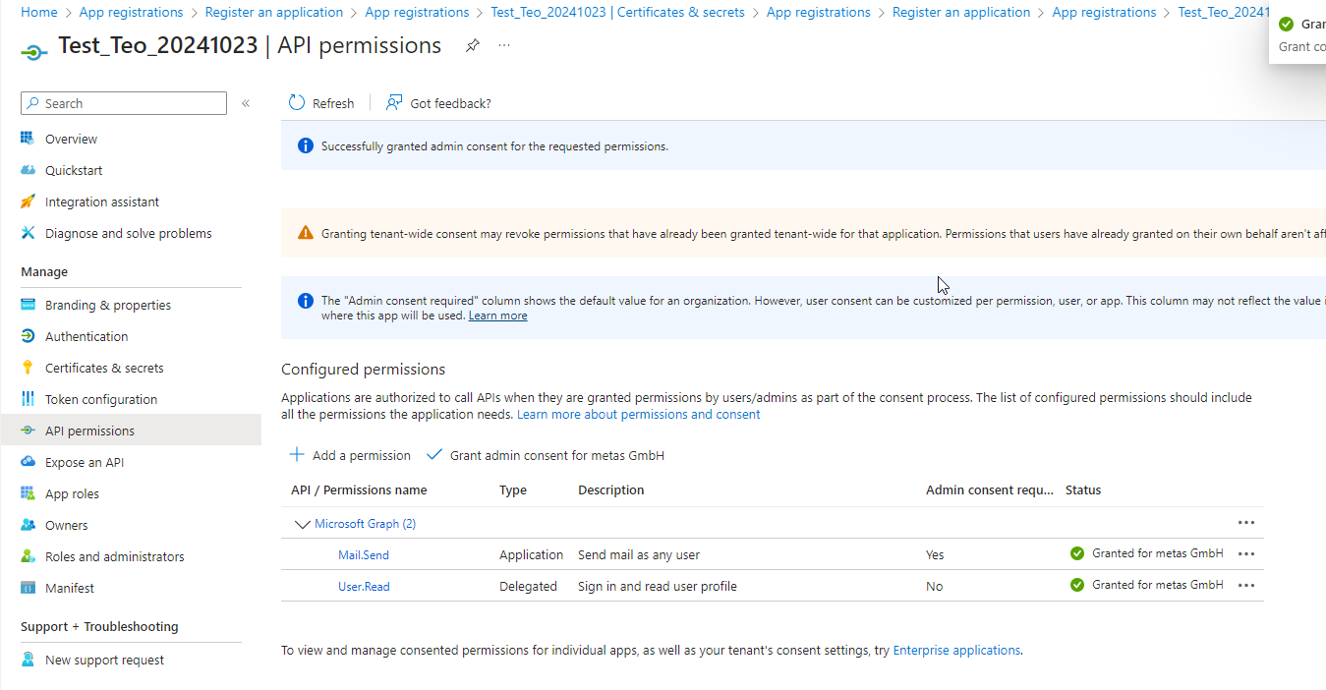This screenshot has height=690, width=1326.
Task: Click the Refresh button label
Action: [x=333, y=103]
